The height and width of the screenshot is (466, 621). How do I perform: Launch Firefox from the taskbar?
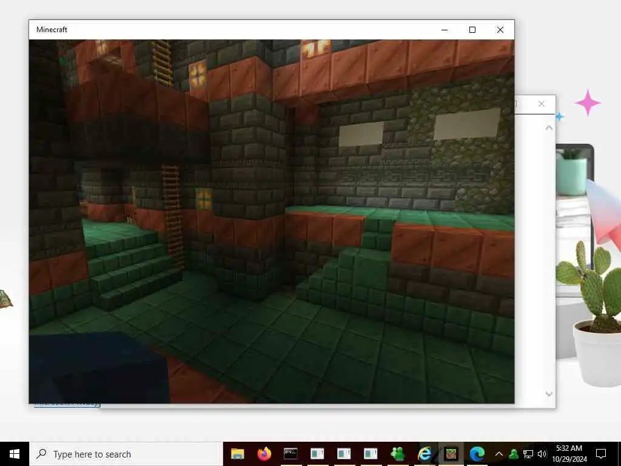pyautogui.click(x=264, y=454)
